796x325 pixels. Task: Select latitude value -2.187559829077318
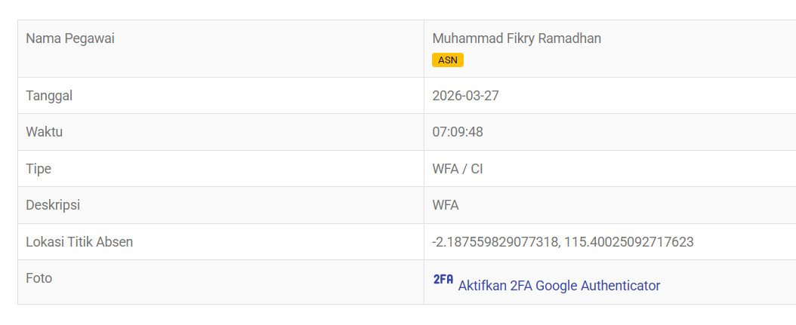coord(495,242)
